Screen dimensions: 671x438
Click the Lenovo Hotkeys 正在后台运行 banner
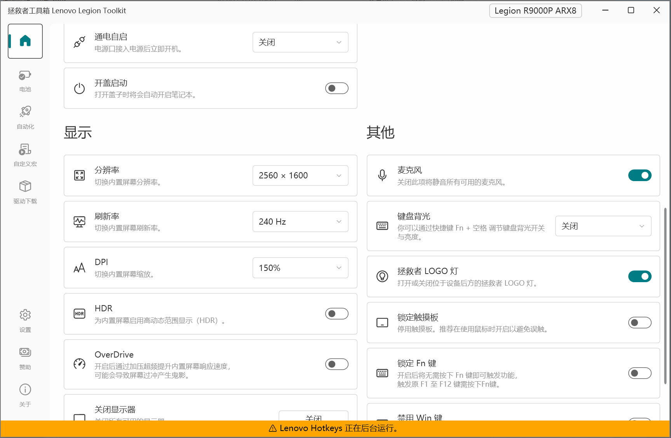click(x=335, y=429)
